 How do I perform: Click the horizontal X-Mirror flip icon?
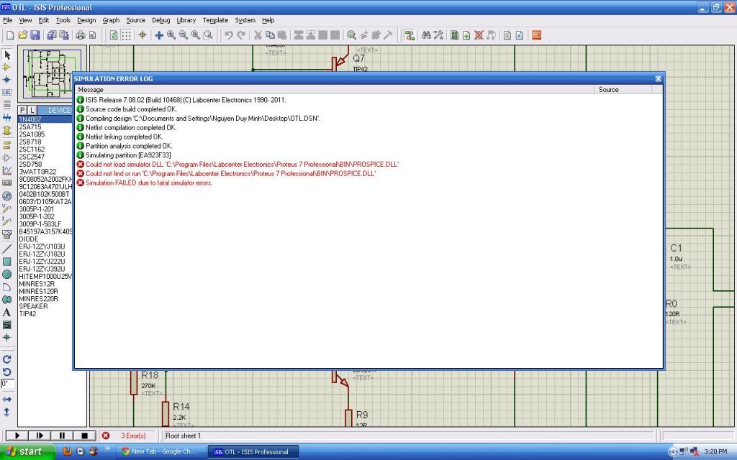pos(7,400)
